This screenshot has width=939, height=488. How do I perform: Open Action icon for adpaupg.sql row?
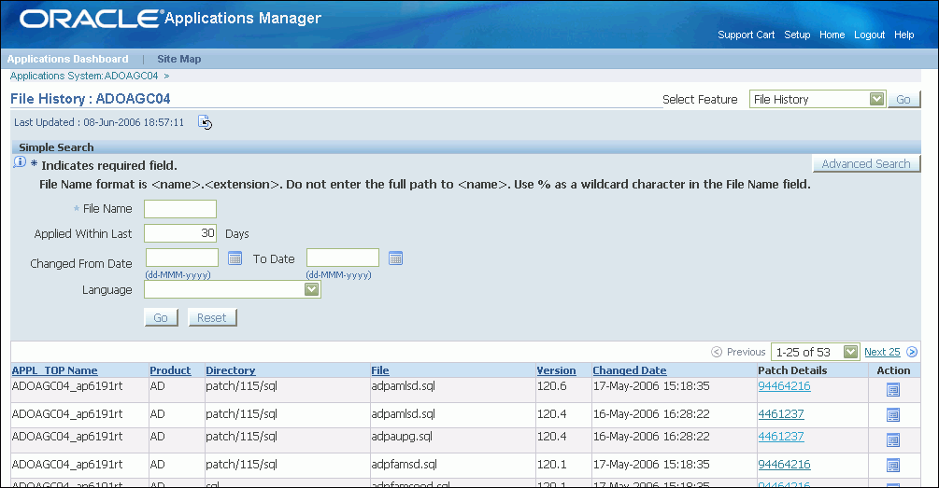click(893, 440)
